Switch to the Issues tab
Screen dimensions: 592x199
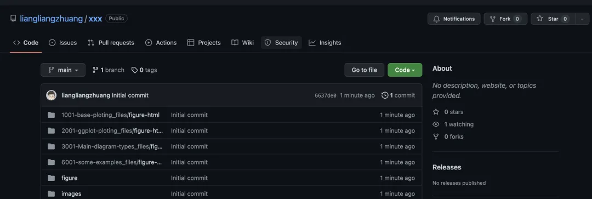[x=62, y=43]
